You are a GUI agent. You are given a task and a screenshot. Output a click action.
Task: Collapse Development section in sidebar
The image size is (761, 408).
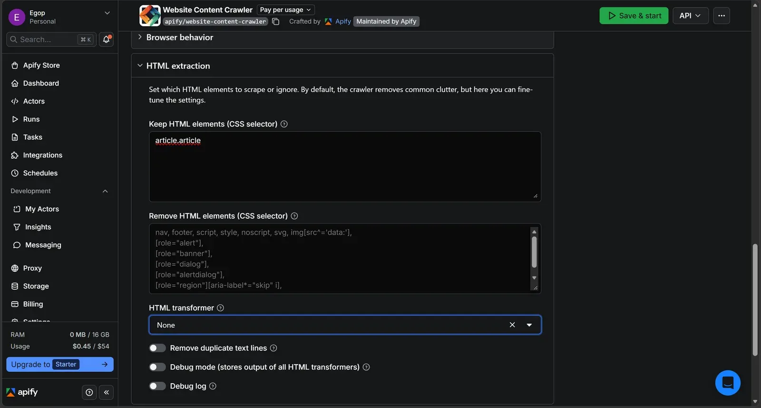pos(105,191)
